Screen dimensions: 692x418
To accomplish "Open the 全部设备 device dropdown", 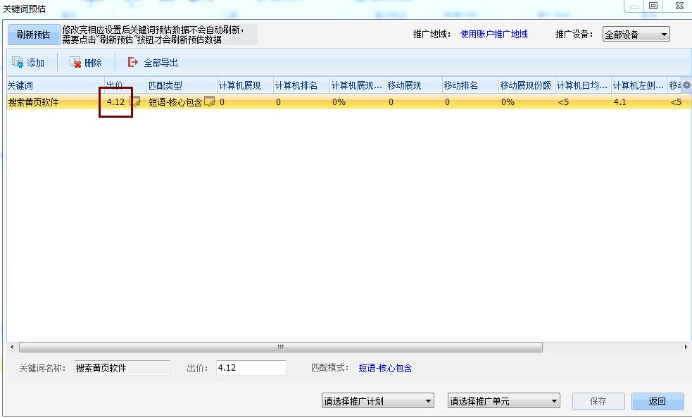I will [x=635, y=33].
